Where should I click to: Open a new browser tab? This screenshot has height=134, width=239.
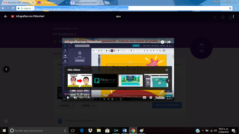tap(107, 3)
